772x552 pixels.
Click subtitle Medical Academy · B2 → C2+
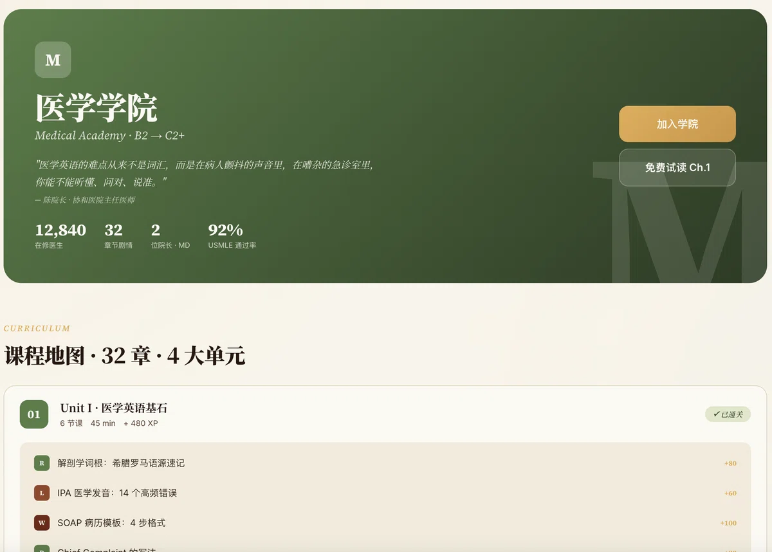(x=110, y=136)
